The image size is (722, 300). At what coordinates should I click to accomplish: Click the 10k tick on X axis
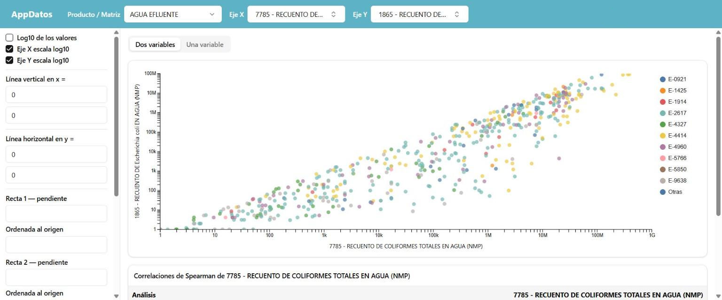(x=378, y=235)
